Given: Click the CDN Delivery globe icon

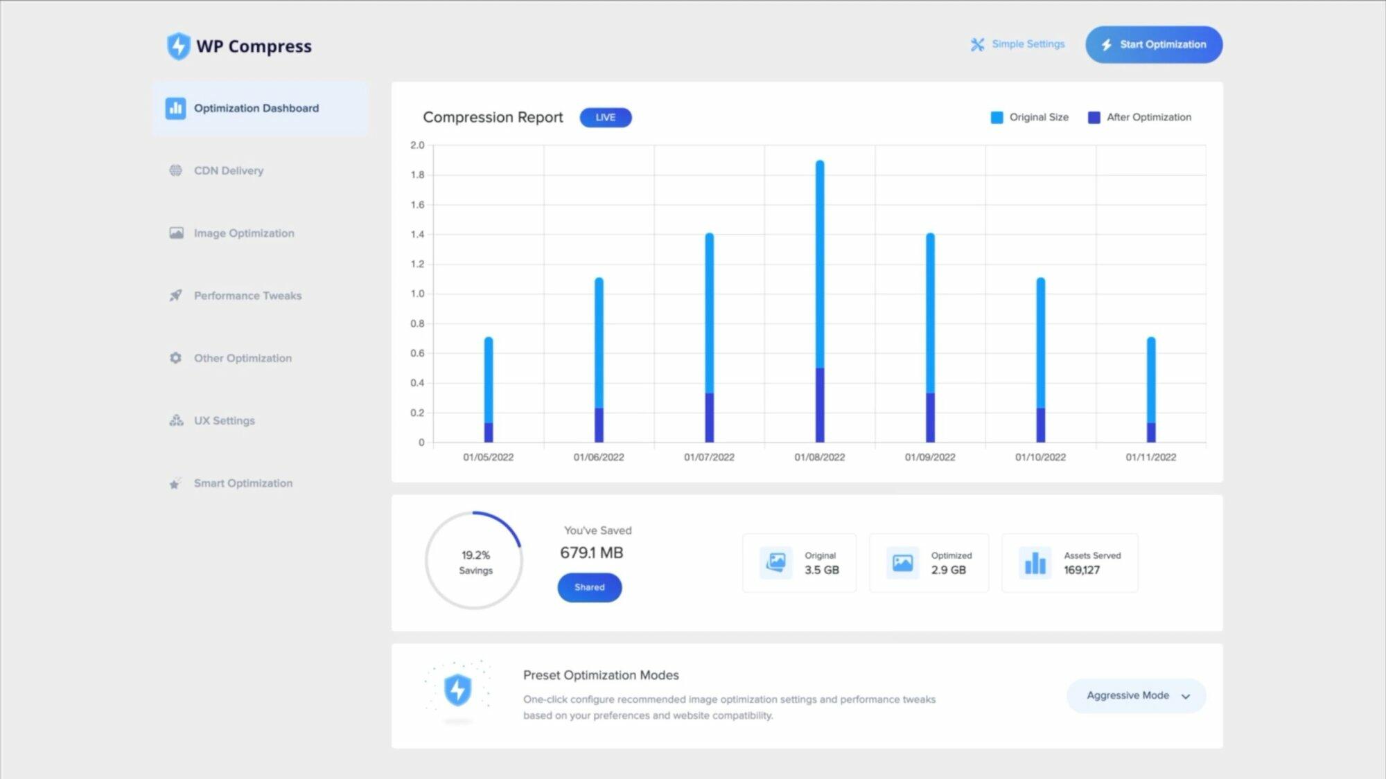Looking at the screenshot, I should pos(176,170).
